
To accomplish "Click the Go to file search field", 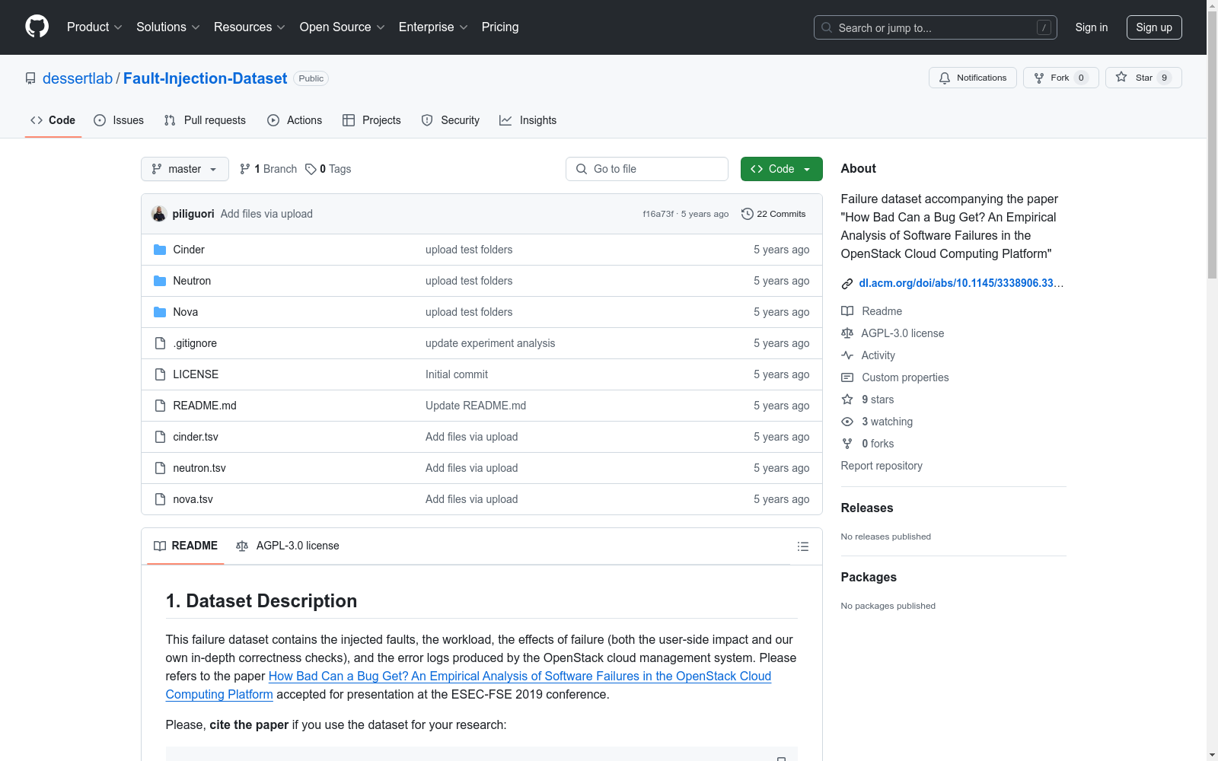I will [x=647, y=169].
